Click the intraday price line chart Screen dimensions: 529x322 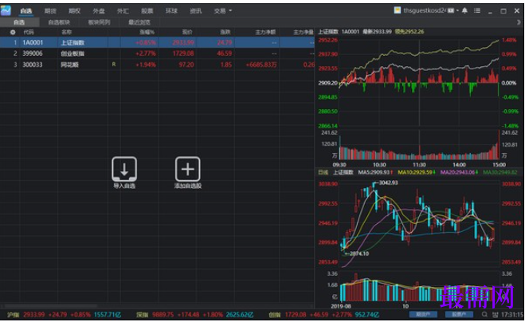point(419,83)
